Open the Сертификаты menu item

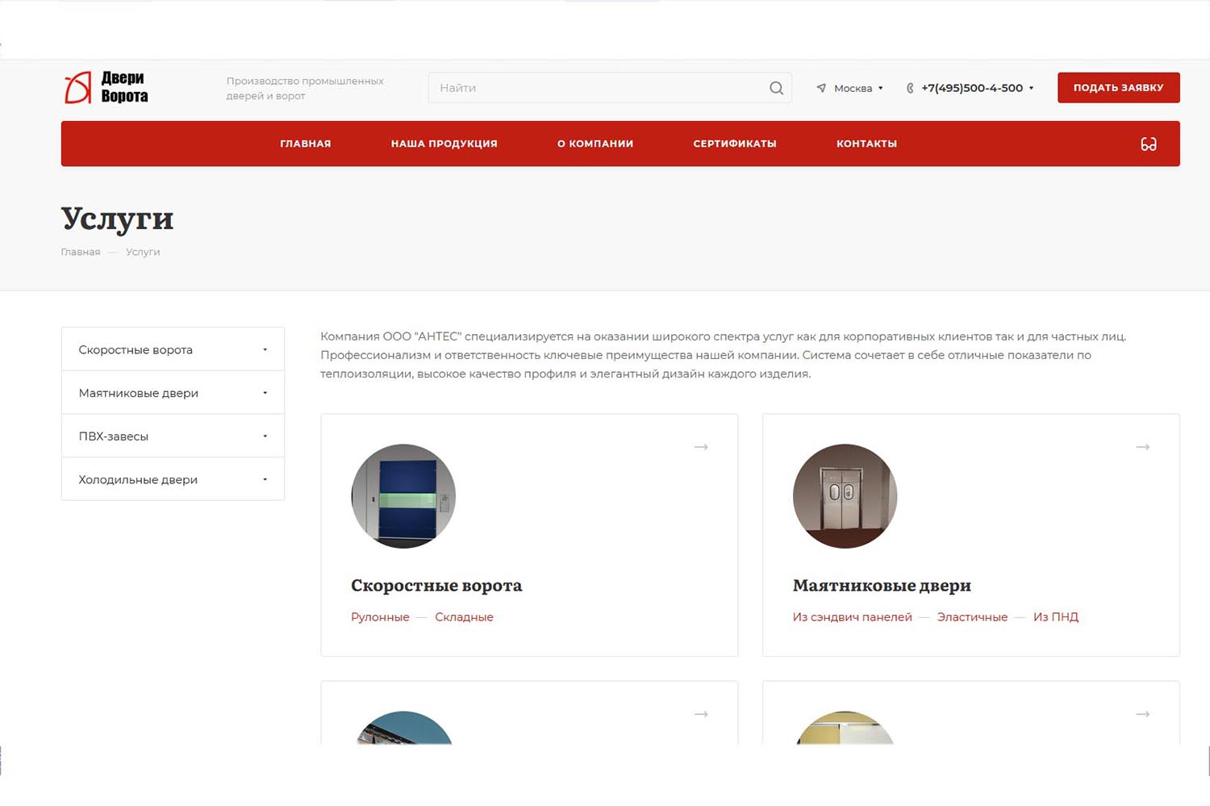pos(734,144)
